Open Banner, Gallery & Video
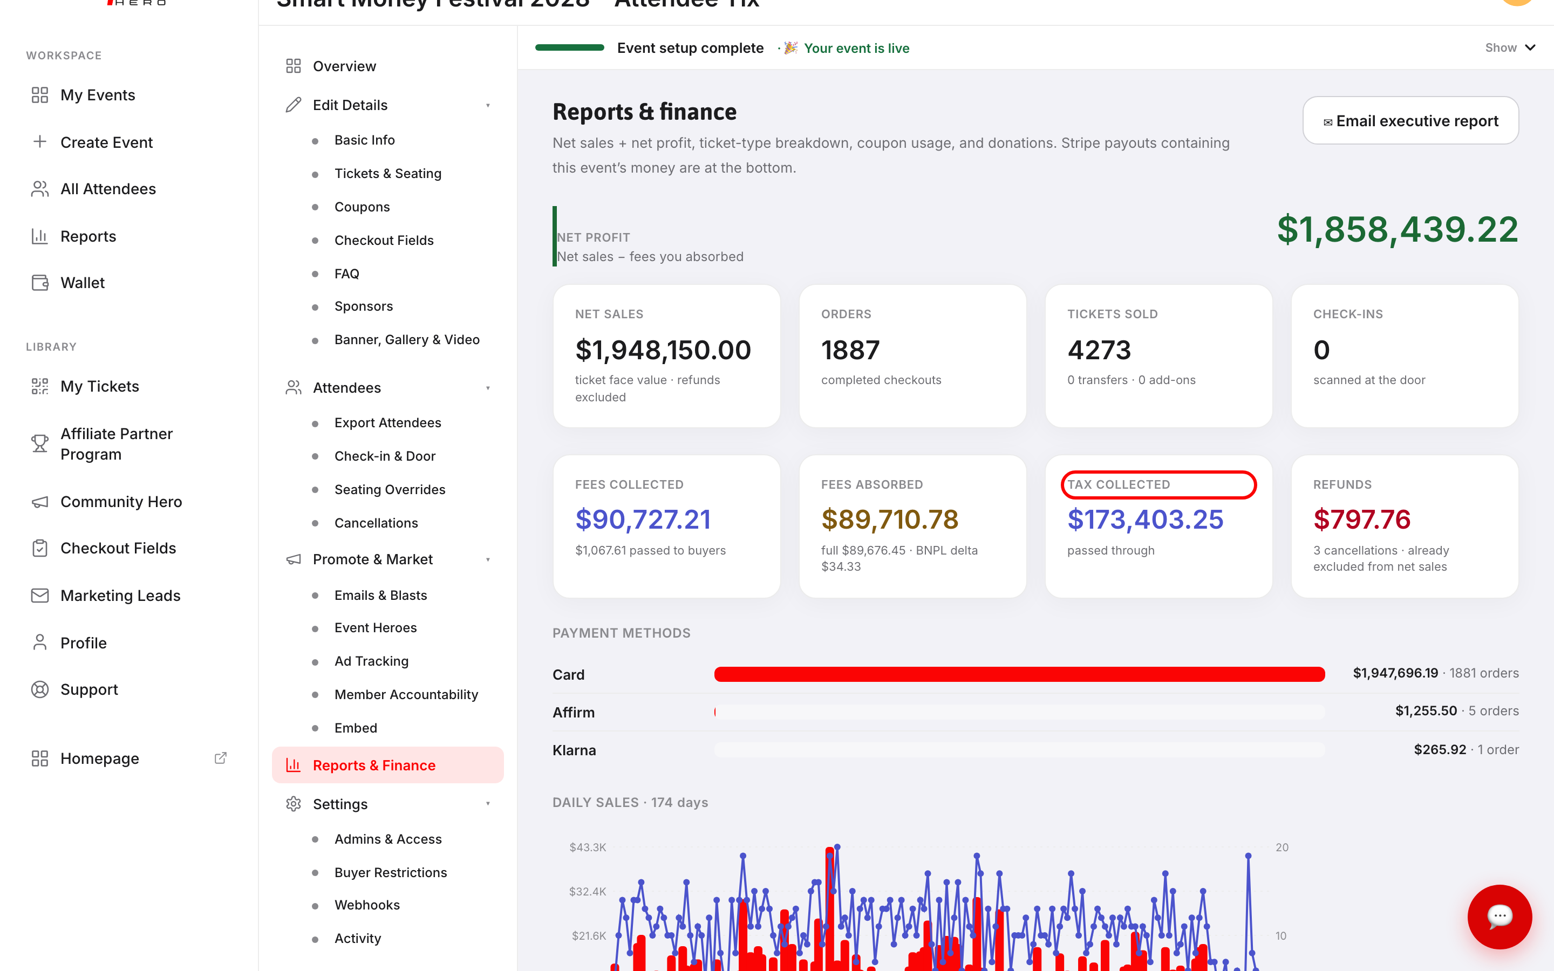Viewport: 1554px width, 971px height. pos(407,340)
